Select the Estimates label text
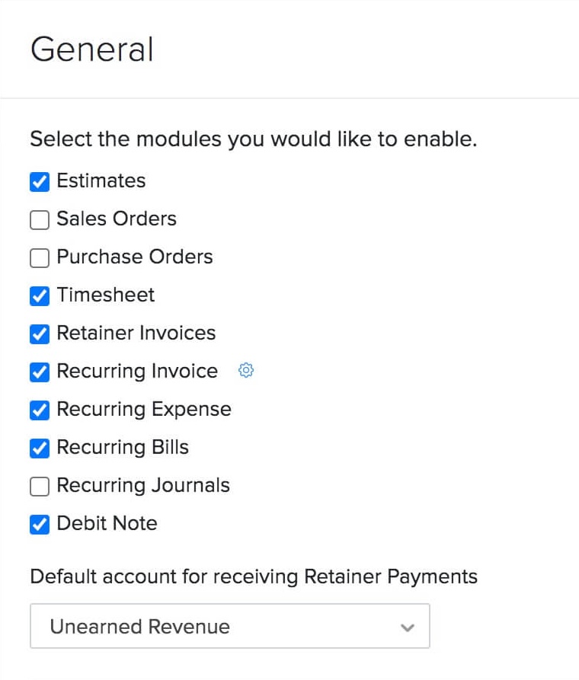 tap(101, 181)
